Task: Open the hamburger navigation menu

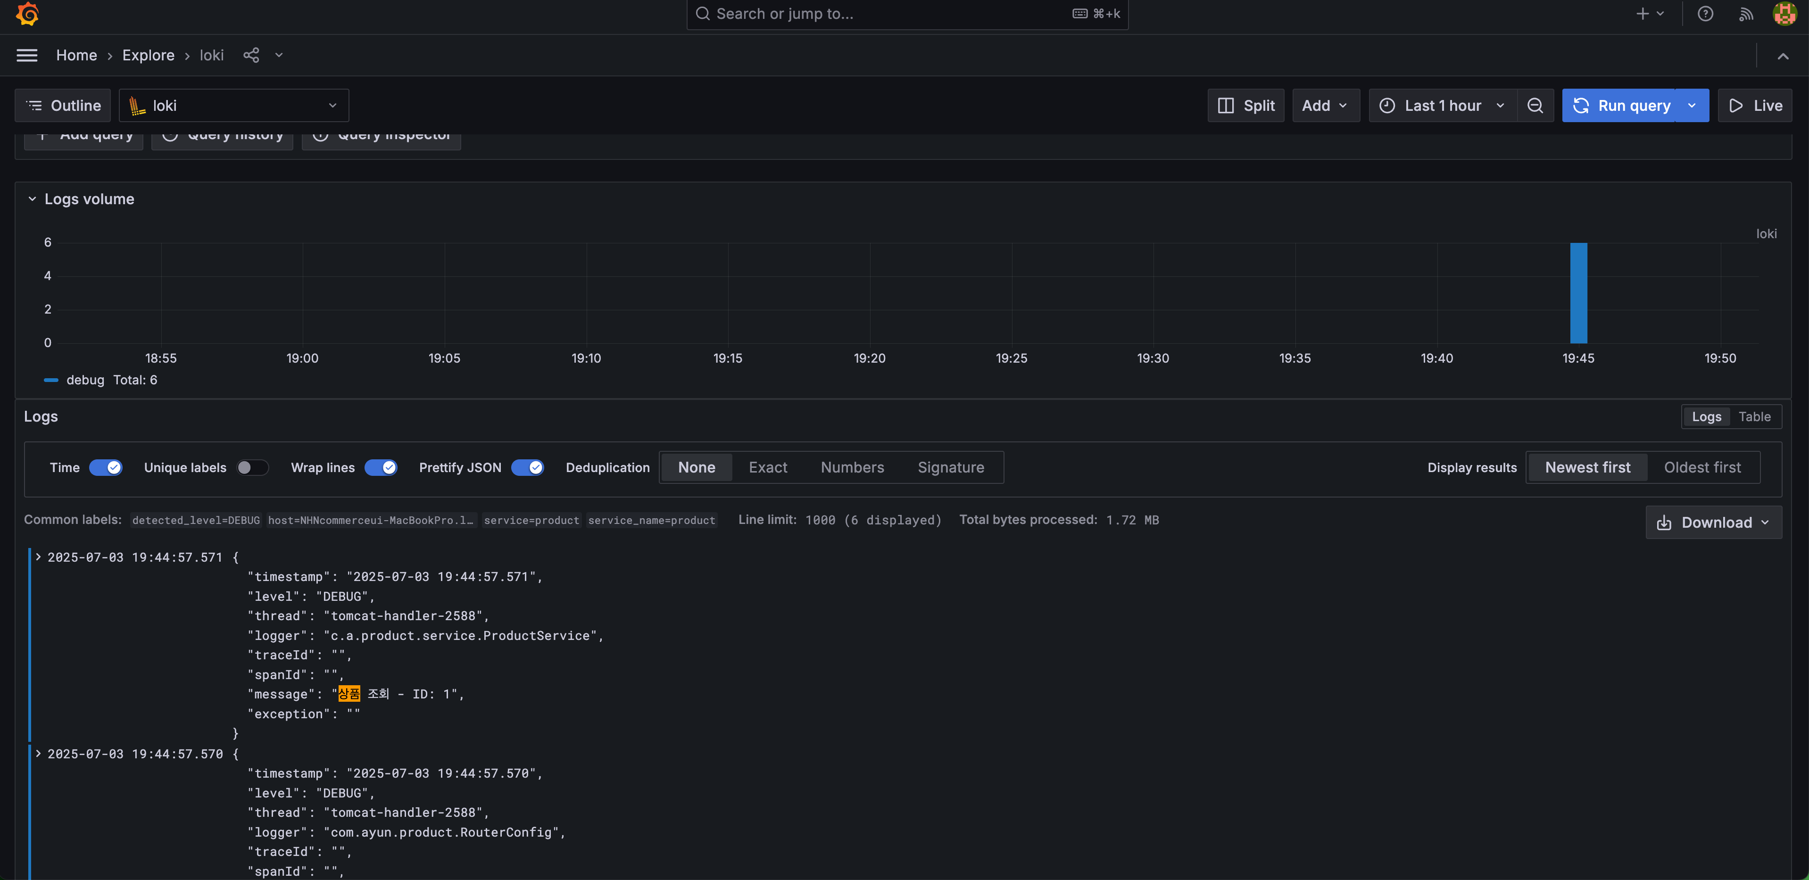Action: 27,55
